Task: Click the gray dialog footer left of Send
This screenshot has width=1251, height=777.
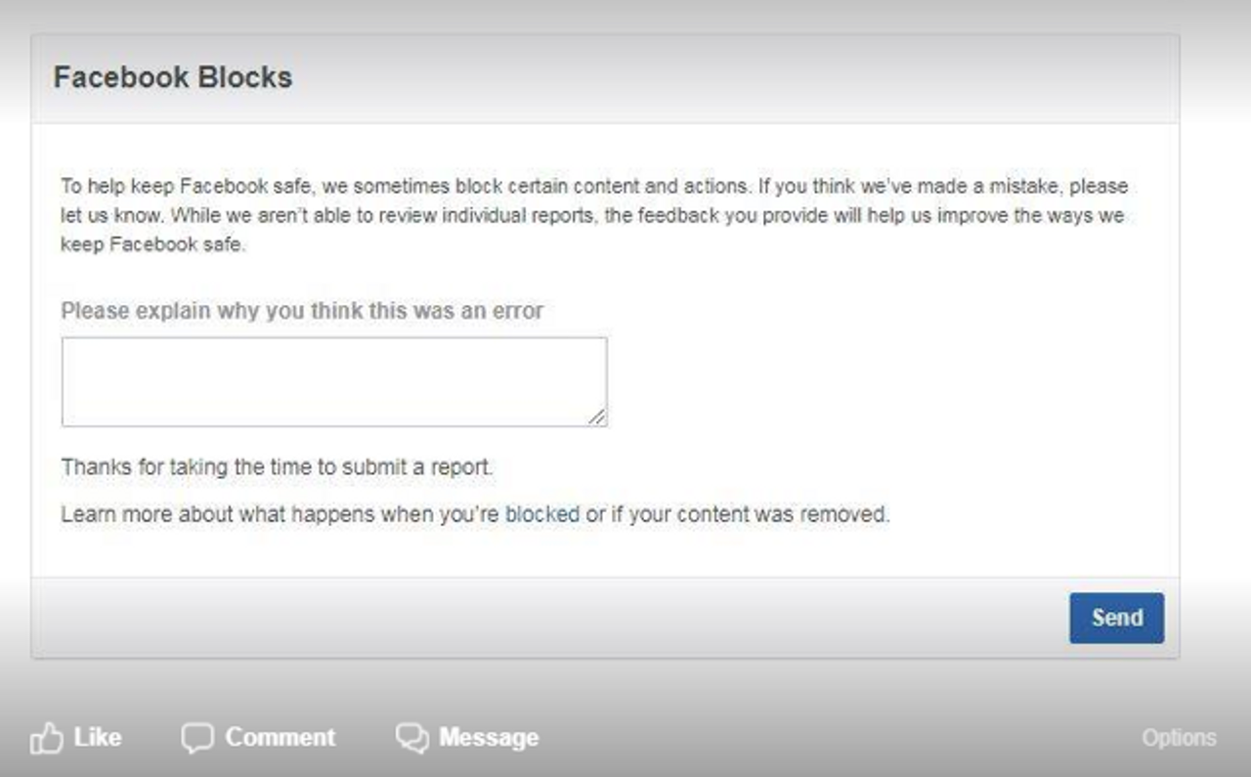Action: [547, 618]
